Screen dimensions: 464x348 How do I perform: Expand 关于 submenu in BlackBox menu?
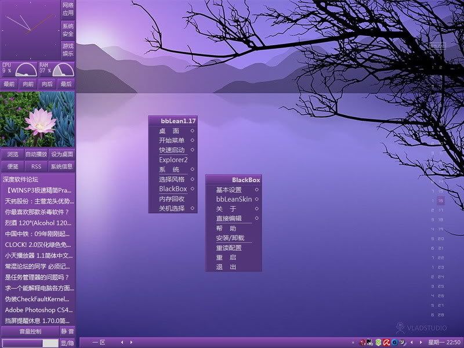click(234, 209)
